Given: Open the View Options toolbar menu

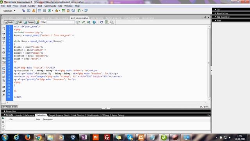Looking at the screenshot, I should click(x=107, y=22).
